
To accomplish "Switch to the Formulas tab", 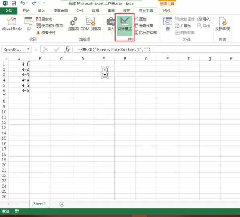I will (80, 11).
